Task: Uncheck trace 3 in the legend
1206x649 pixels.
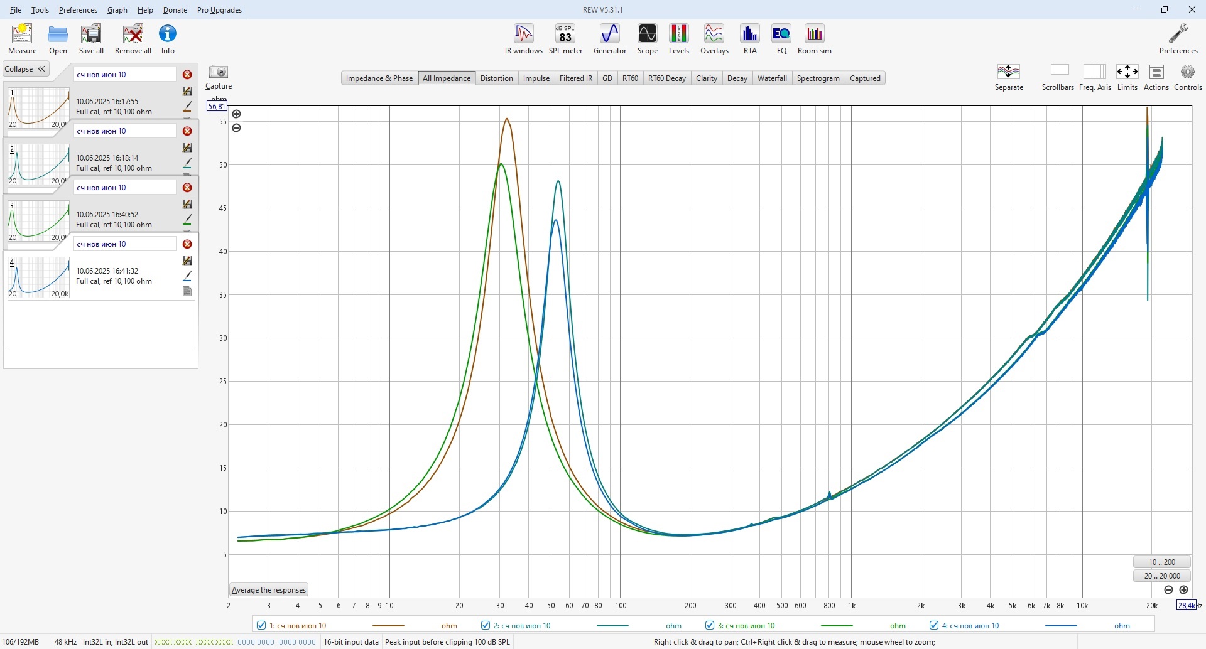Action: 710,625
